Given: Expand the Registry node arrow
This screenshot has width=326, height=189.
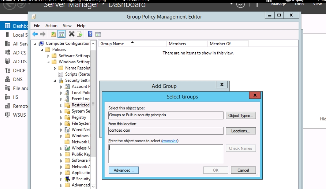Looking at the screenshot, I should coord(61,118).
